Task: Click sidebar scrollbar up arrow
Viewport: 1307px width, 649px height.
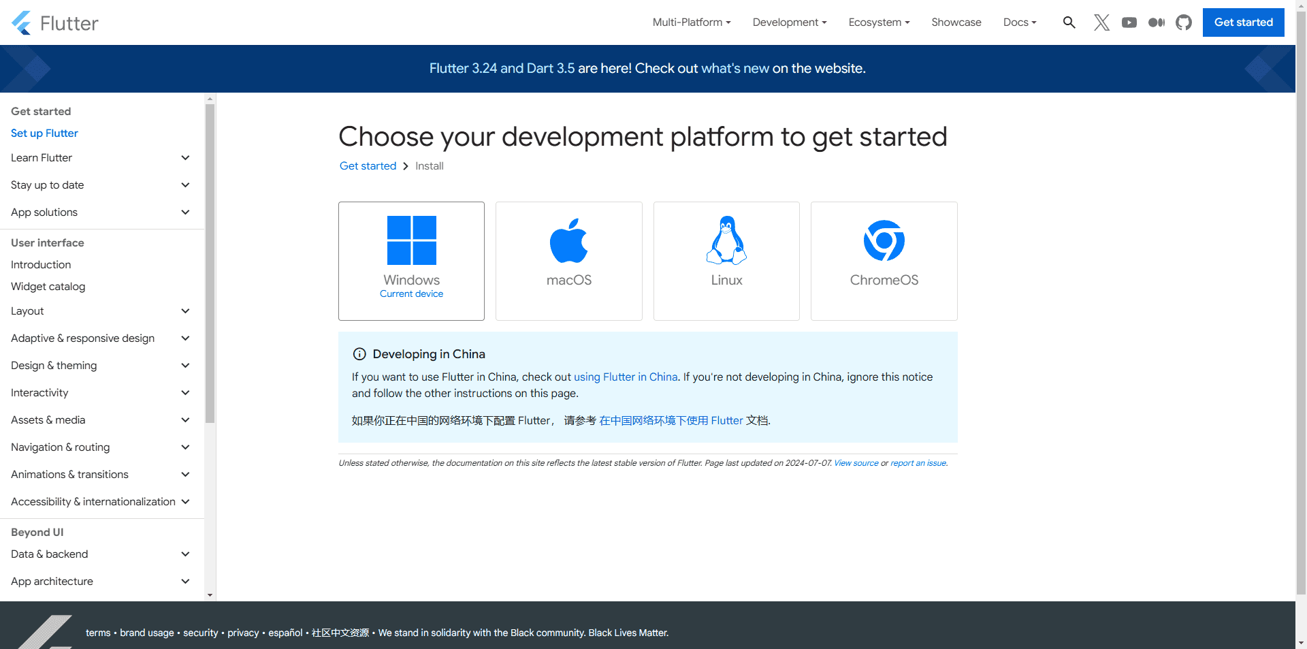Action: click(210, 99)
